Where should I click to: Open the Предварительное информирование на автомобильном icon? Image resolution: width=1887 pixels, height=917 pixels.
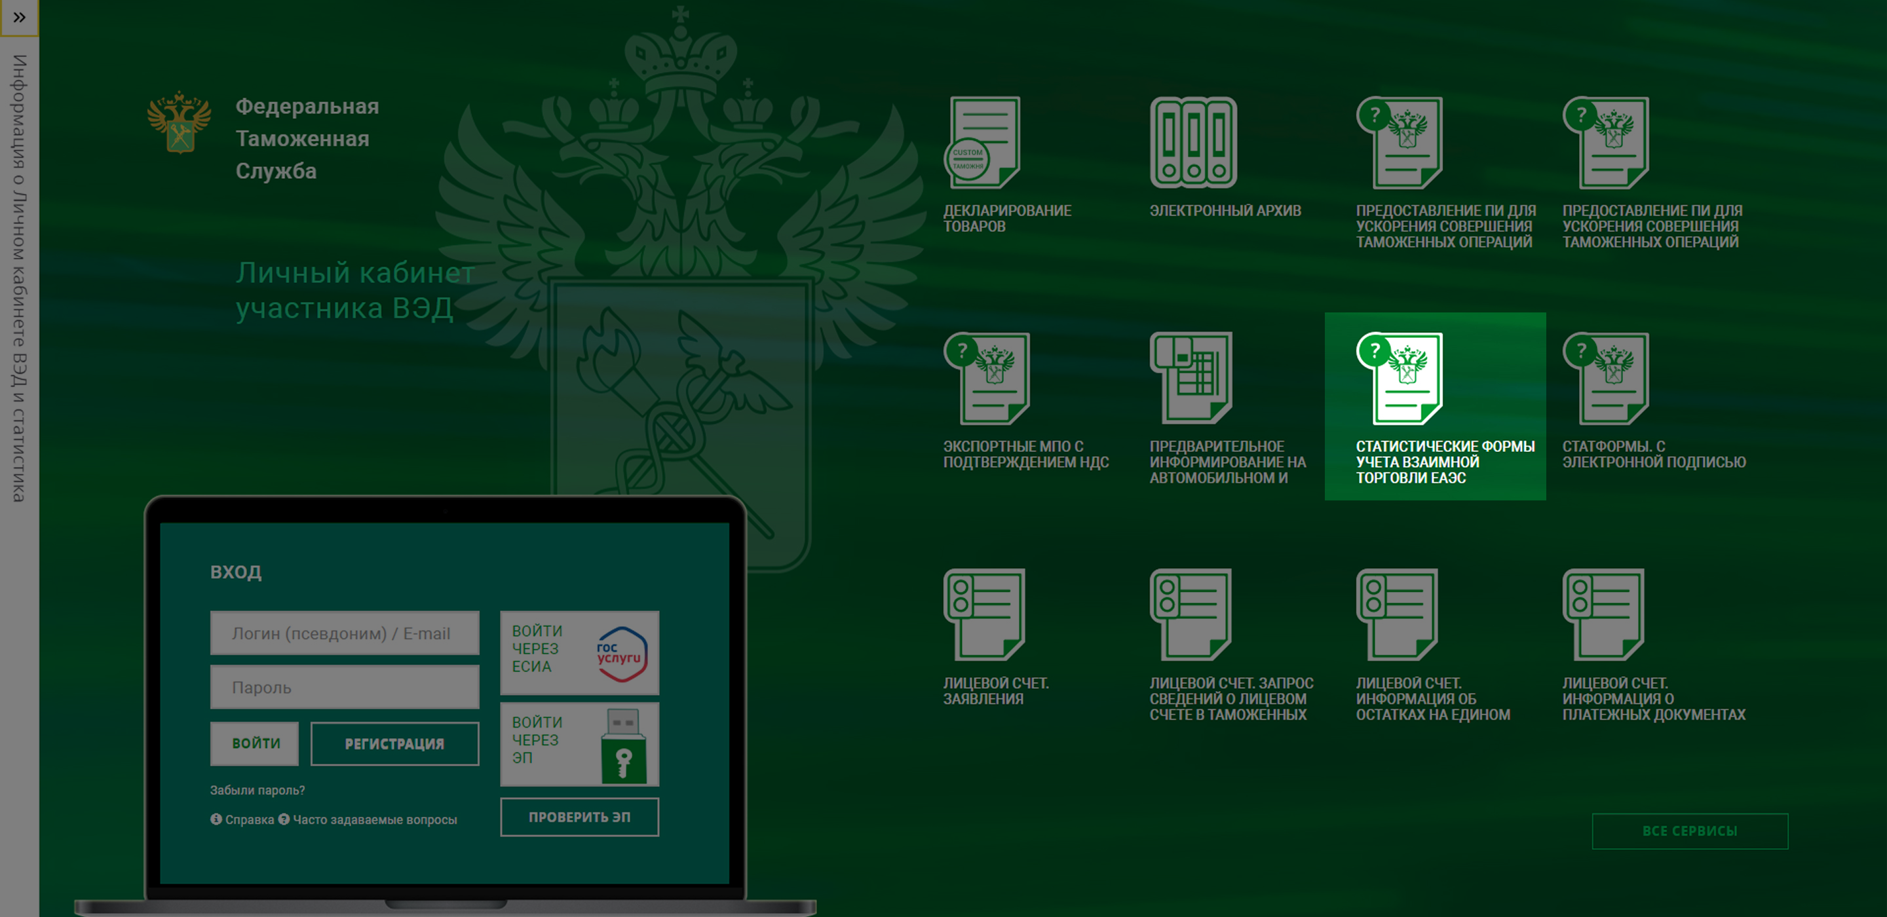coord(1191,379)
